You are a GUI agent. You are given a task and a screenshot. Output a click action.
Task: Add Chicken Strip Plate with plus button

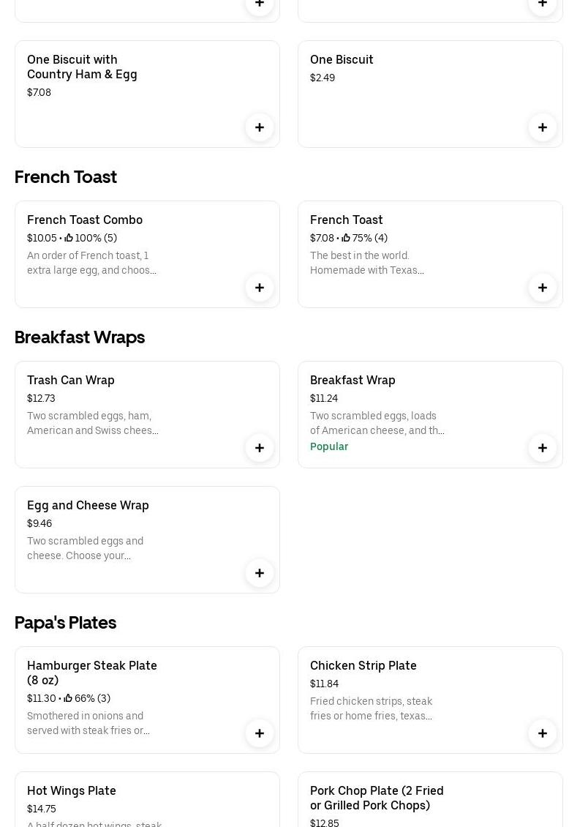543,733
